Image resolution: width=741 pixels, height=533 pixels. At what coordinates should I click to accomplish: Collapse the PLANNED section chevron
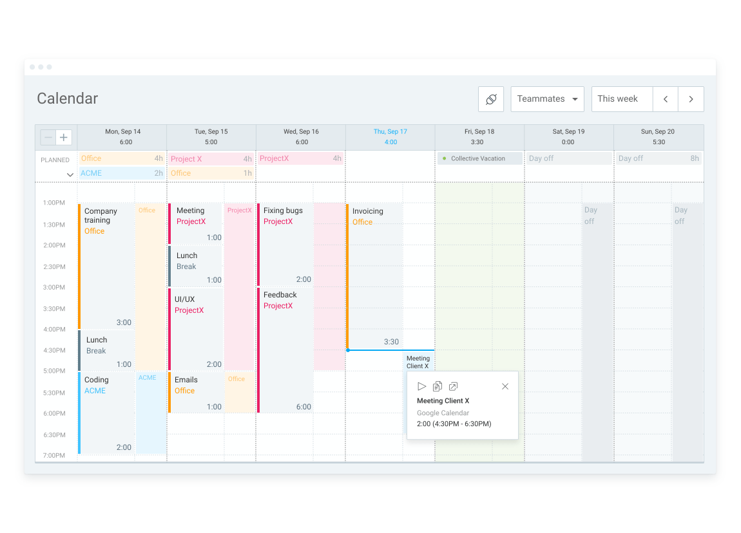click(x=70, y=174)
